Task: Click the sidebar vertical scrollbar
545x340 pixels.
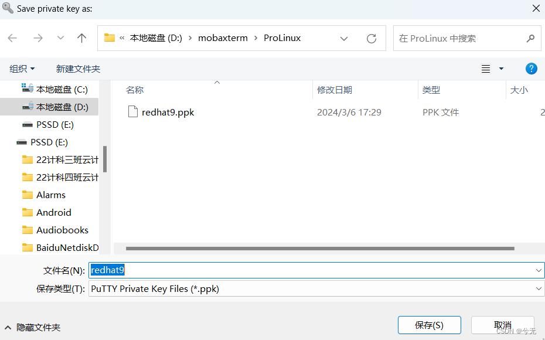Action: [x=105, y=159]
